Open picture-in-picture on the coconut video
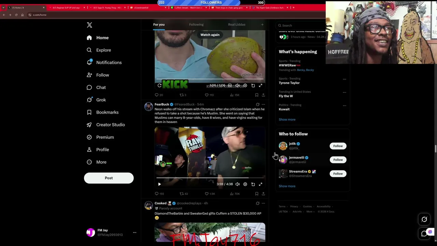 coord(253,85)
